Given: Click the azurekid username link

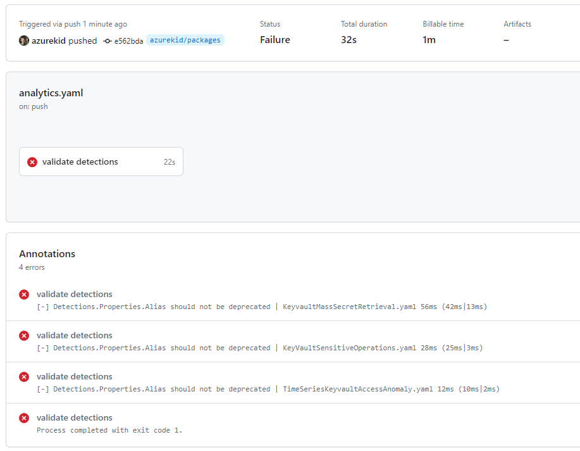Looking at the screenshot, I should tap(49, 40).
